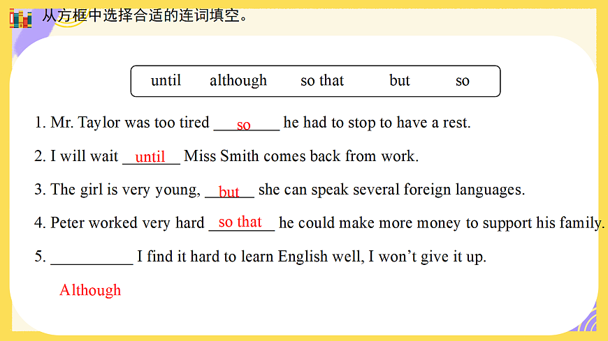Image resolution: width=608 pixels, height=341 pixels.
Task: Click the Chinese instruction heading at top
Action: click(x=145, y=15)
